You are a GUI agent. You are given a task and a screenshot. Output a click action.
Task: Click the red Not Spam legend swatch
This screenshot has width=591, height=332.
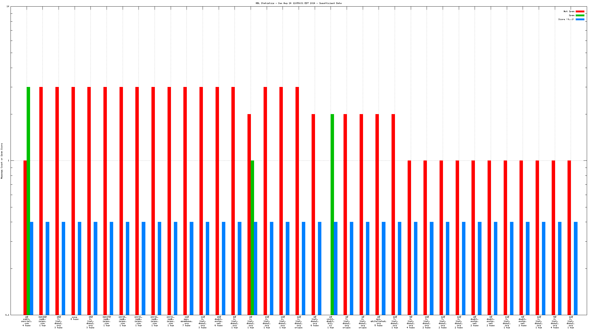pos(580,12)
